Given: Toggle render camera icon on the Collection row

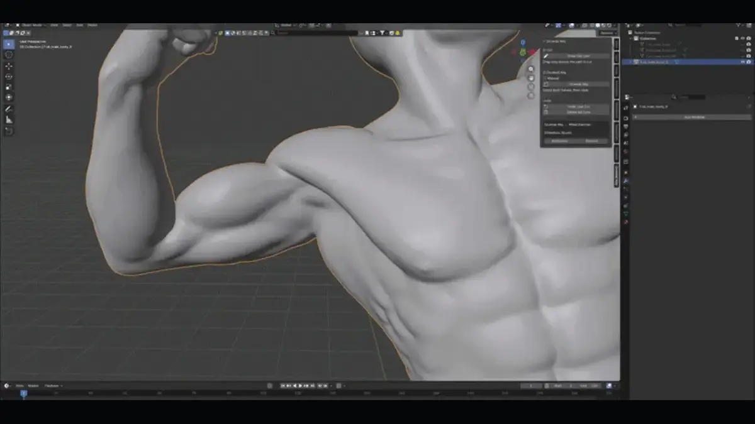Looking at the screenshot, I should pyautogui.click(x=749, y=38).
